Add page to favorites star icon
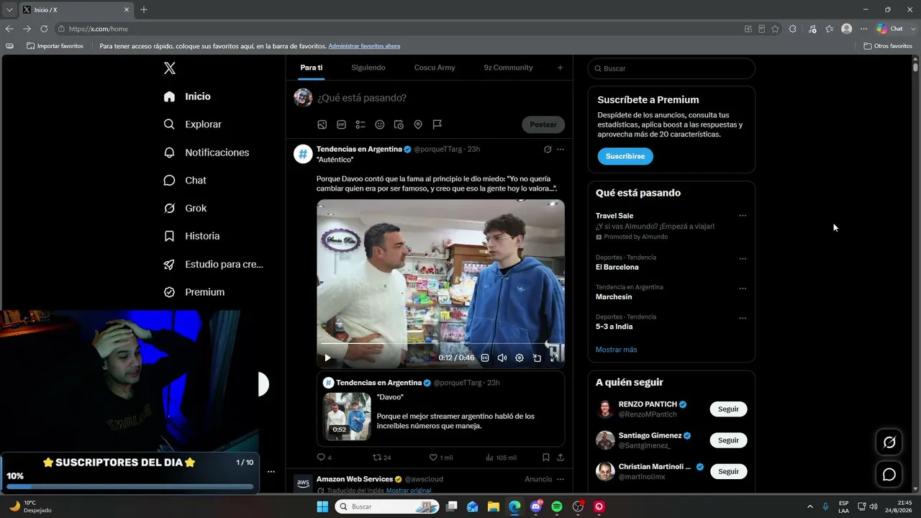Screen dimensions: 921x518 pos(775,29)
